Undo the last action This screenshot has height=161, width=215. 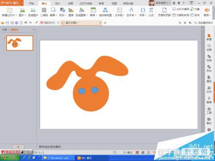26,23
